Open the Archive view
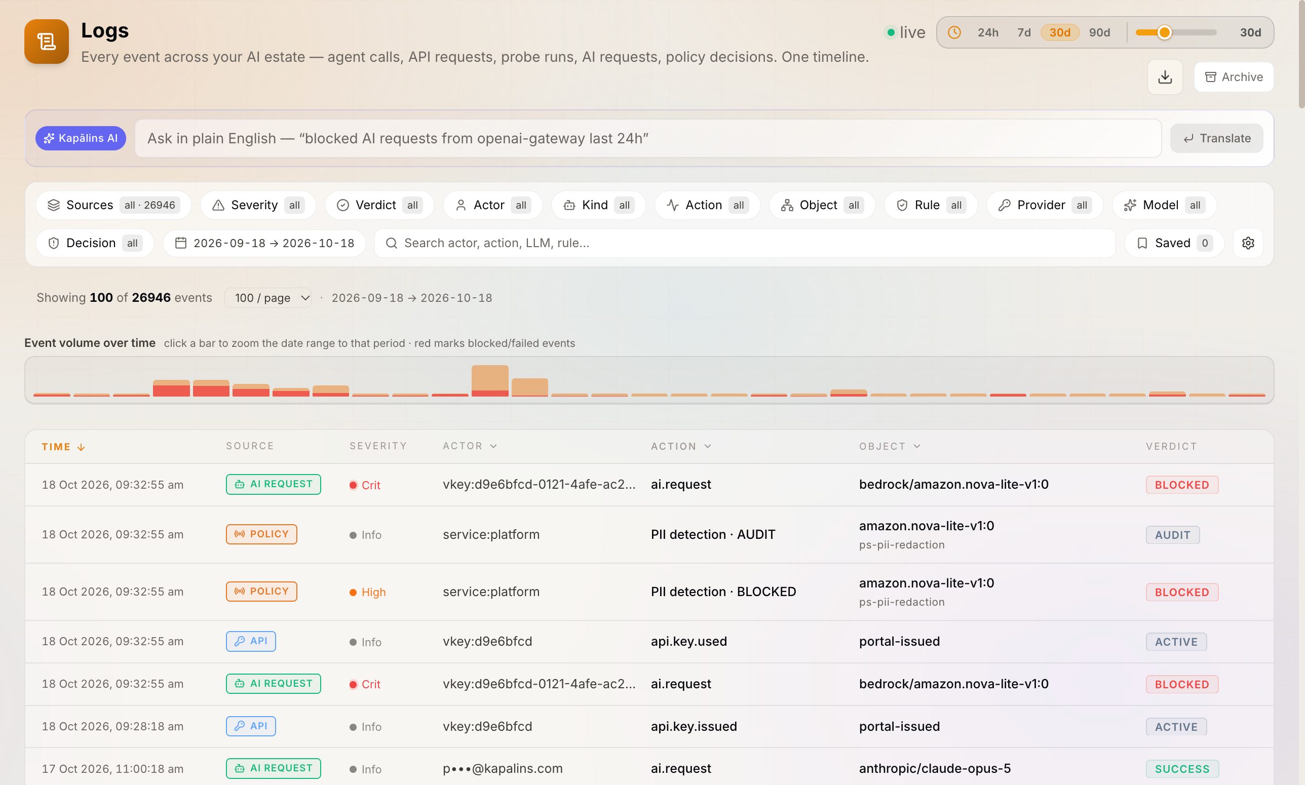 [1234, 77]
